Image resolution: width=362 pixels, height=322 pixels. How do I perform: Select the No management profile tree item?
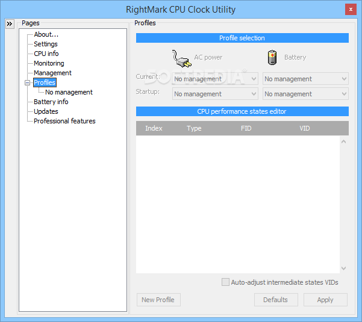click(x=69, y=92)
